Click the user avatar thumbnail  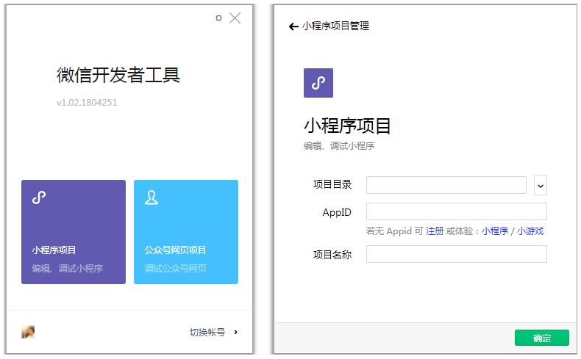tap(28, 332)
